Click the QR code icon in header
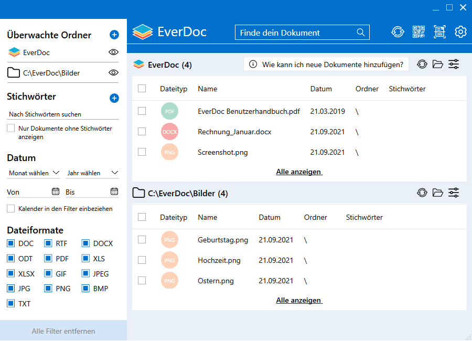472x341 pixels. pyautogui.click(x=419, y=32)
